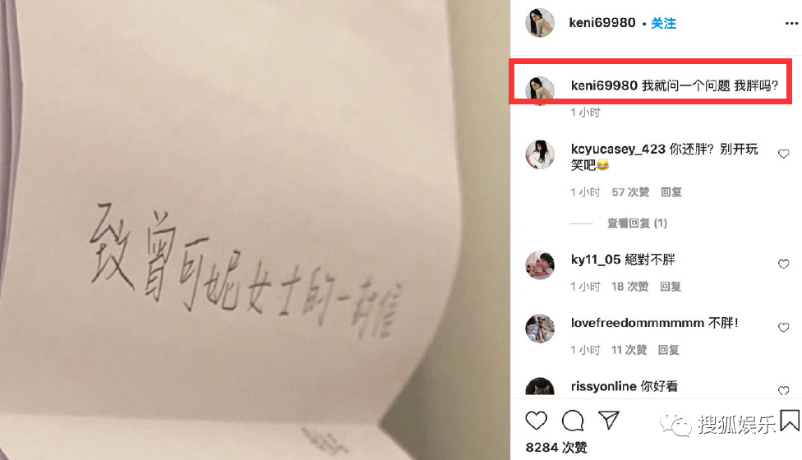The width and height of the screenshot is (802, 460).
Task: Like rissyonline's comment heart
Action: coord(784,390)
